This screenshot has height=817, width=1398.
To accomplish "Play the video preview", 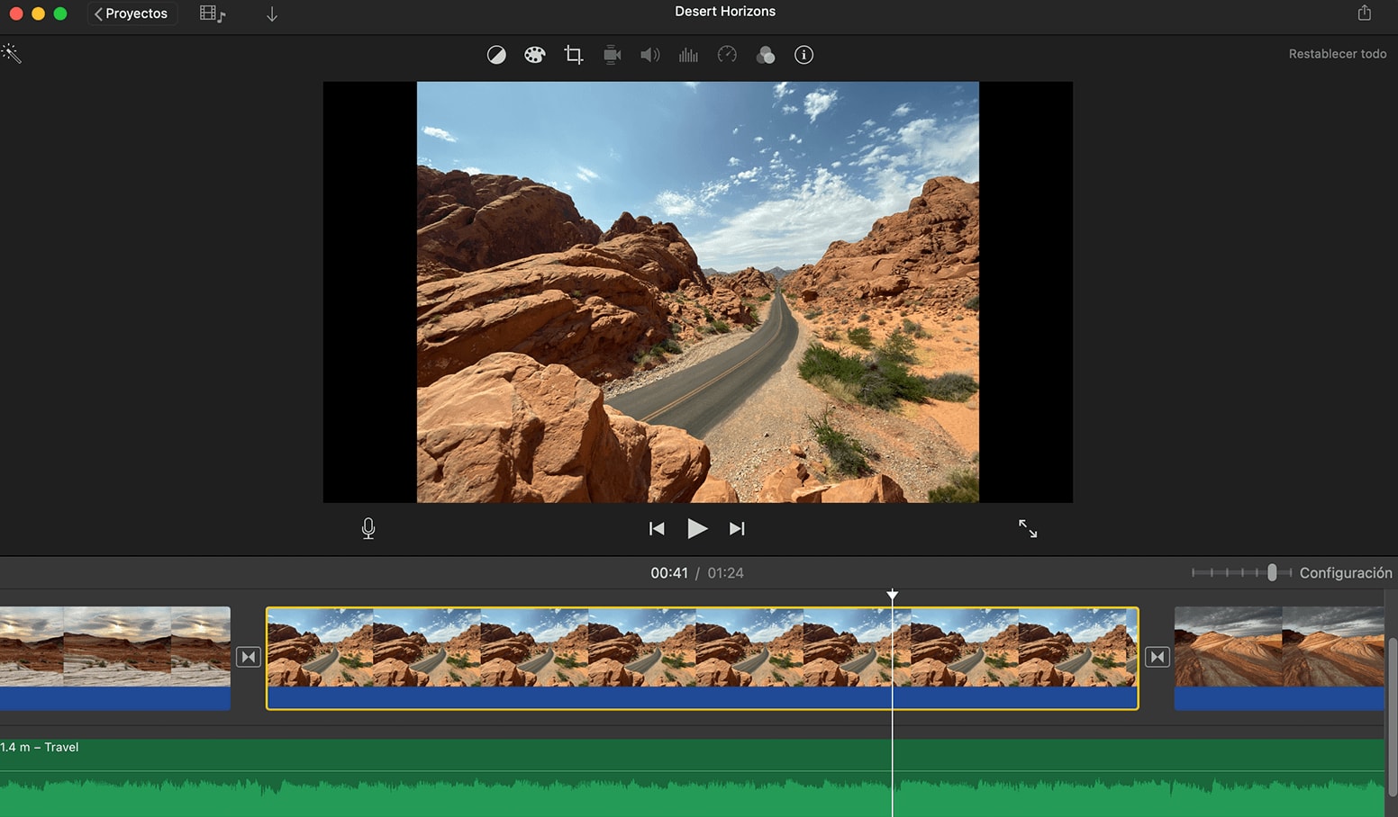I will (697, 528).
